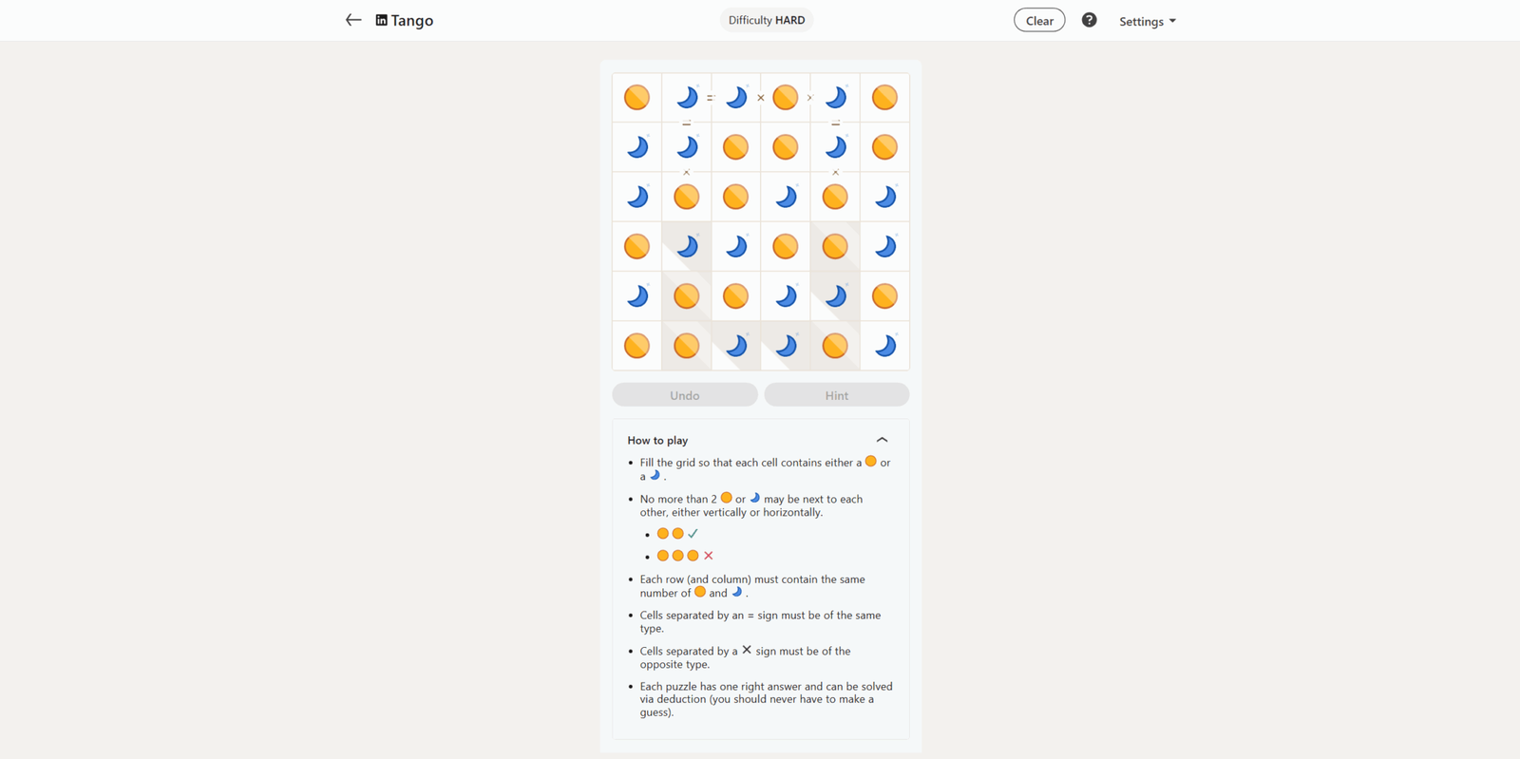Click the moon in row five, first column
The image size is (1520, 759).
click(x=636, y=296)
